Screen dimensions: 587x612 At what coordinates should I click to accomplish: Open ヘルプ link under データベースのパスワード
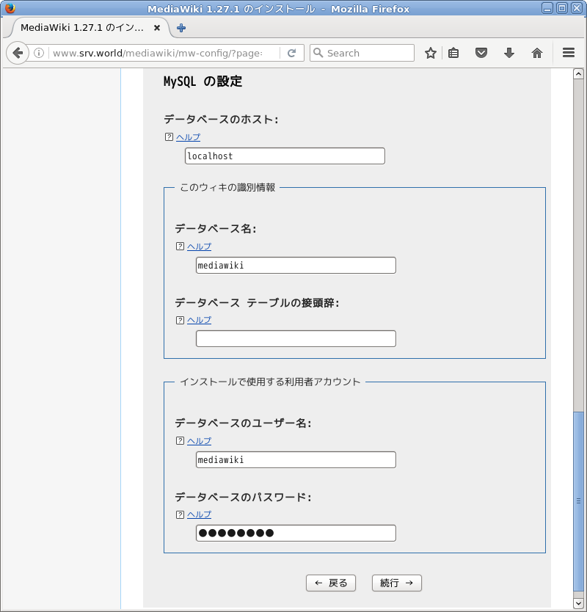click(x=199, y=514)
